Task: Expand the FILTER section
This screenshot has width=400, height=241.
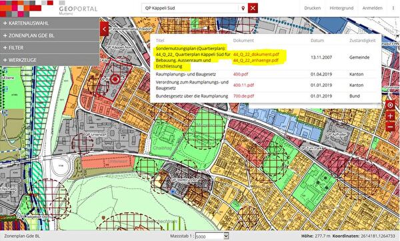Action: 50,48
